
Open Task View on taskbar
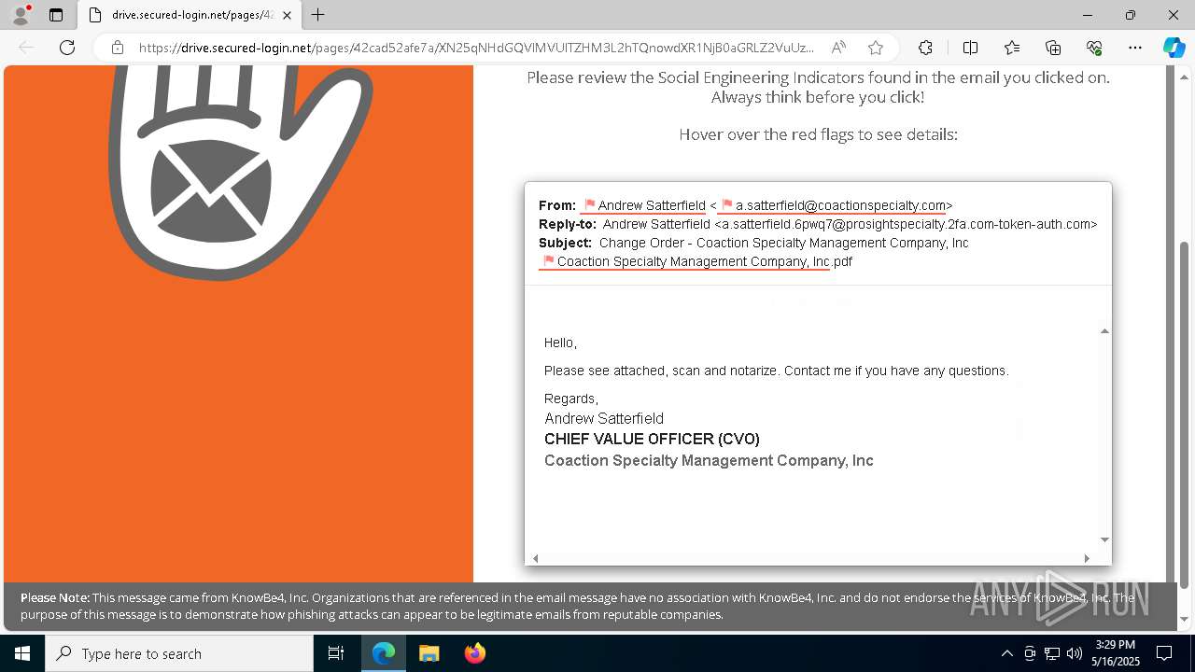(x=336, y=653)
